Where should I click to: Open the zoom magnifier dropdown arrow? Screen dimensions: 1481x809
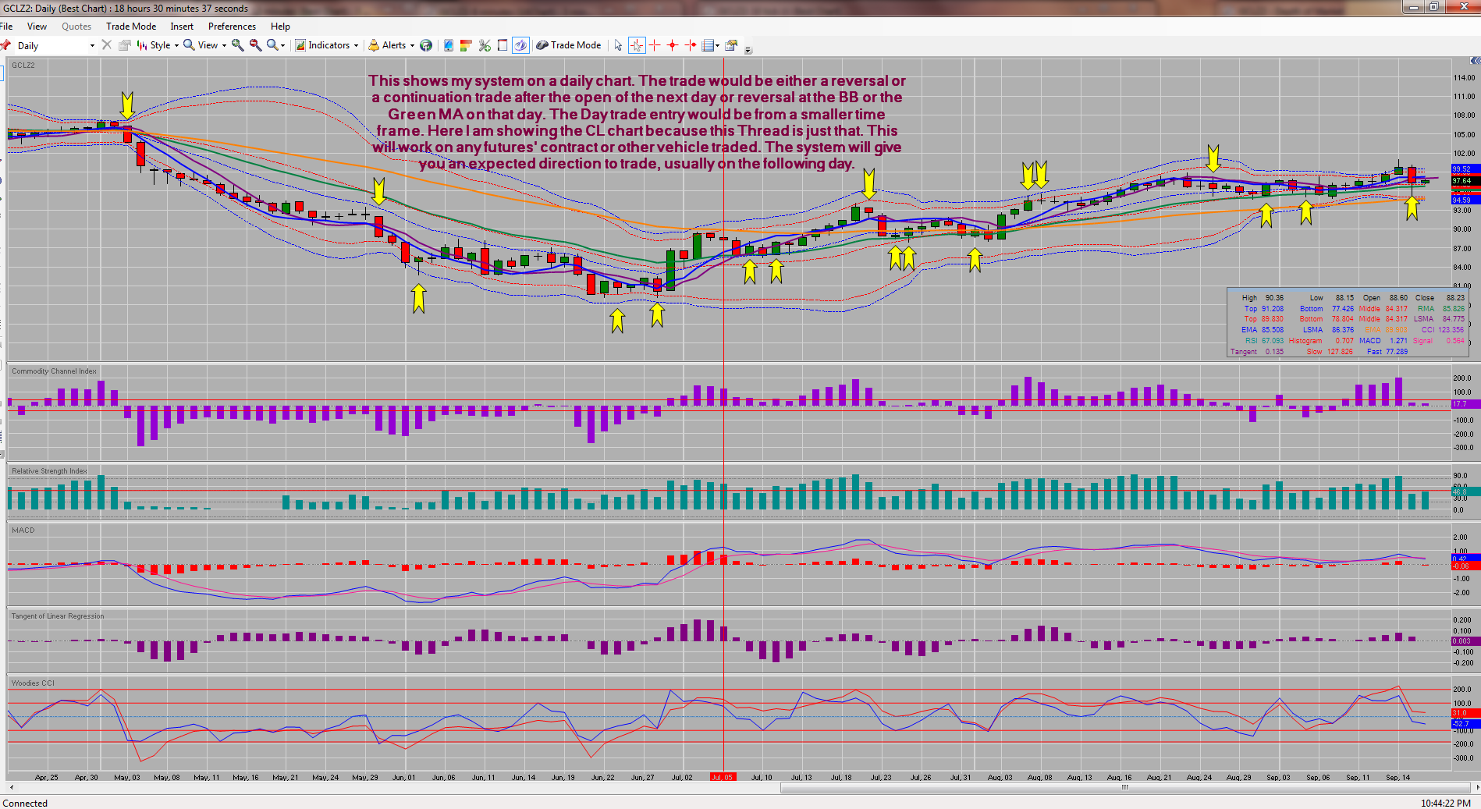282,45
